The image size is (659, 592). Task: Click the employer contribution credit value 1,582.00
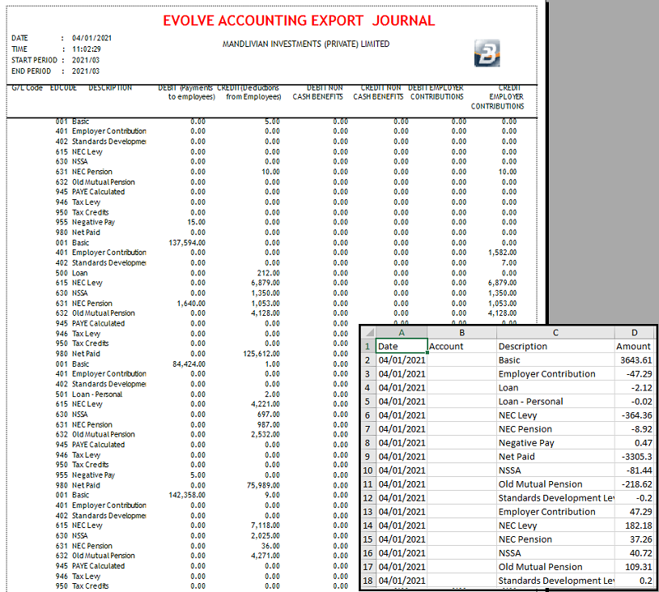tap(503, 253)
